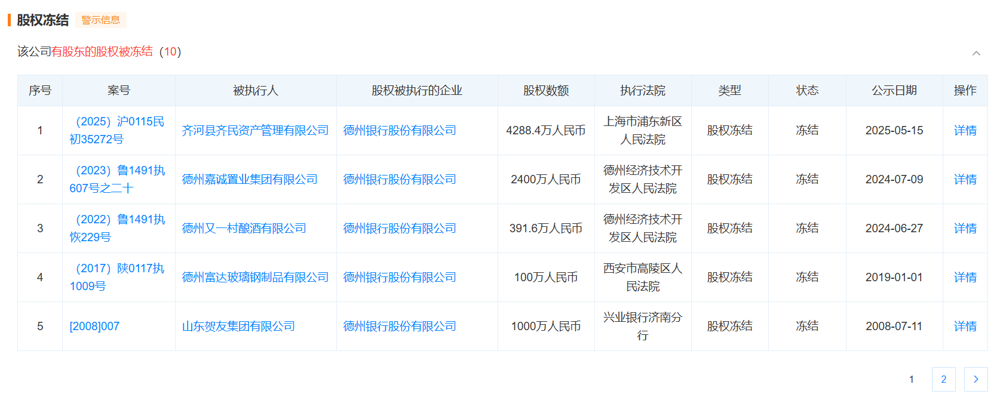Click the 兴业银行济南分行 court cell

tap(643, 326)
